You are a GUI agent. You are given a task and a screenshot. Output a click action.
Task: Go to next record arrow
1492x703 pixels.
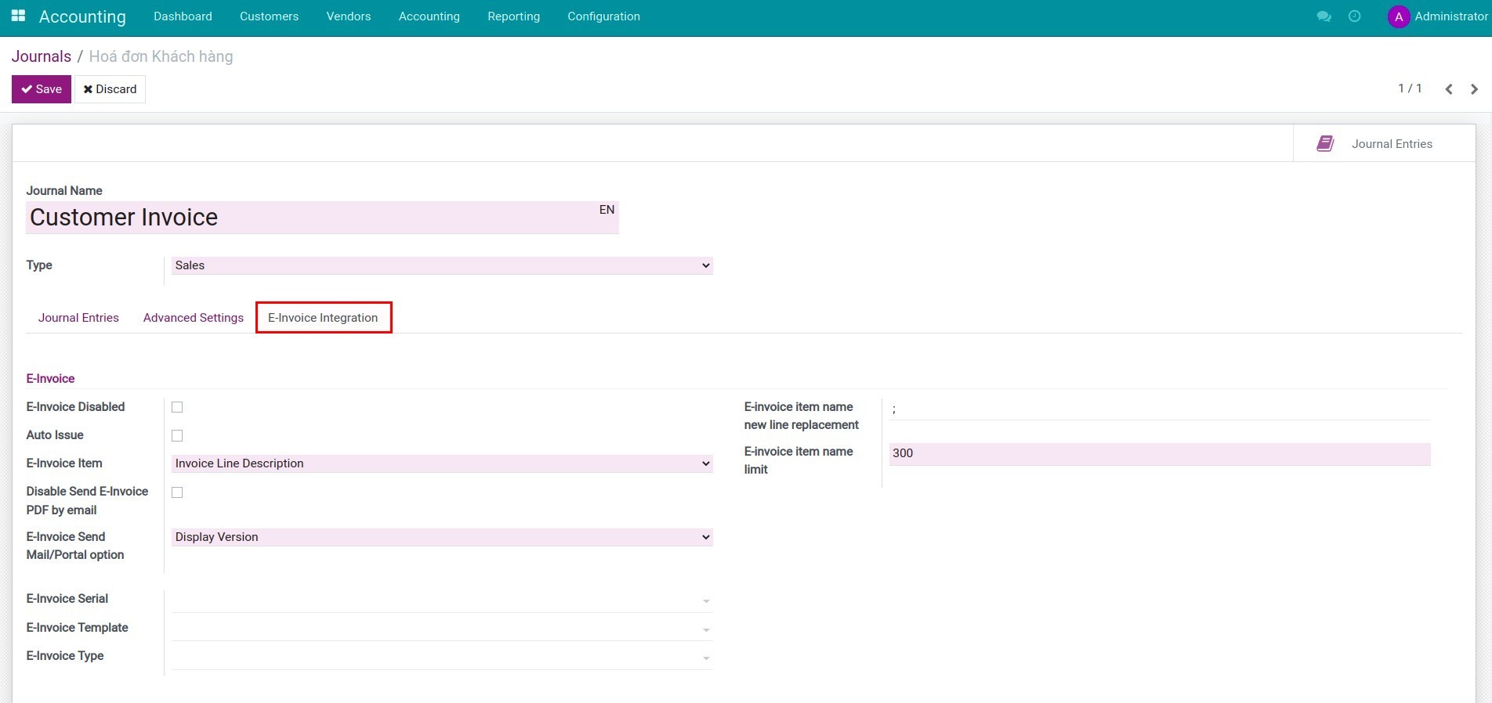[x=1474, y=89]
